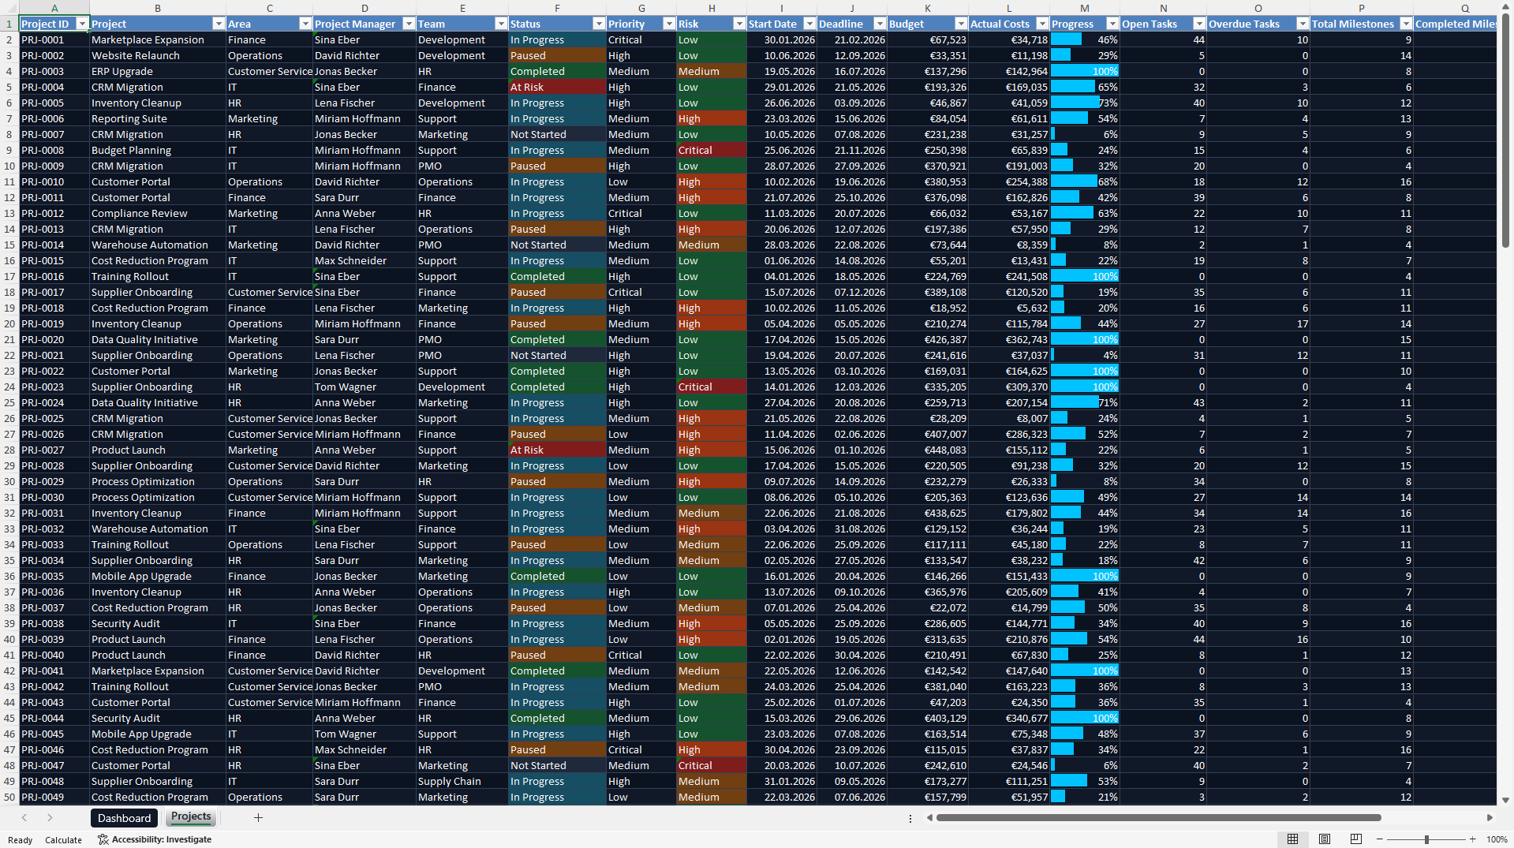
Task: Open the Project column filter dropdown
Action: [x=219, y=24]
